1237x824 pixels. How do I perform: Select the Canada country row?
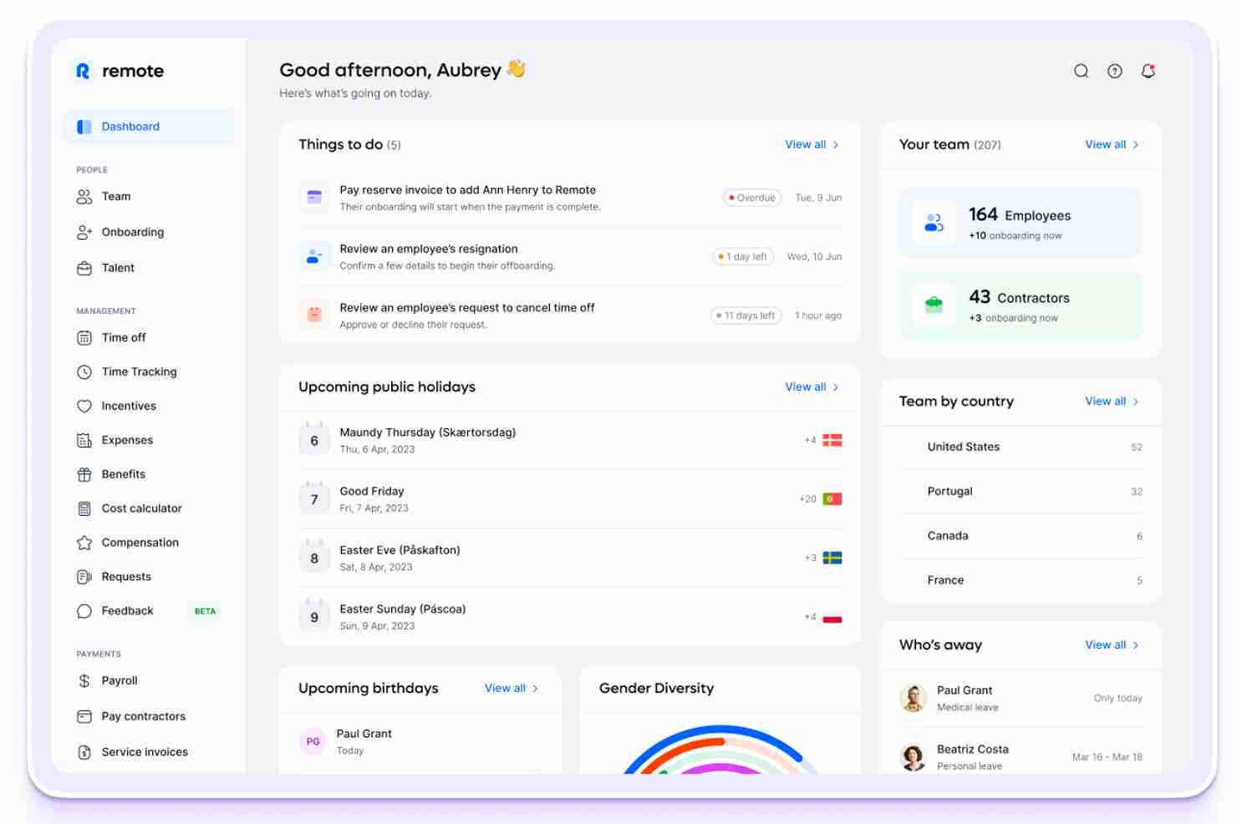pyautogui.click(x=1021, y=536)
